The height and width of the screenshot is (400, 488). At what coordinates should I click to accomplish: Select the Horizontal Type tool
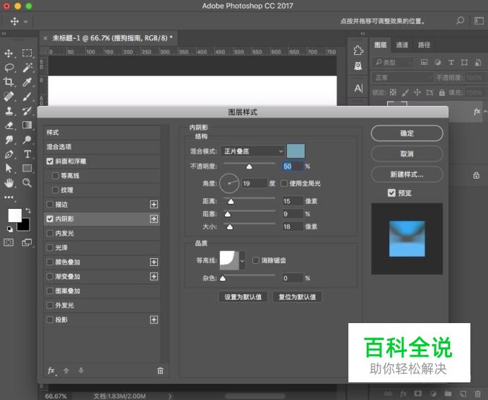[x=27, y=154]
